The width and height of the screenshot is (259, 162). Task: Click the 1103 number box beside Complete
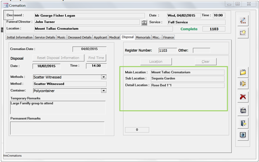[214, 29]
